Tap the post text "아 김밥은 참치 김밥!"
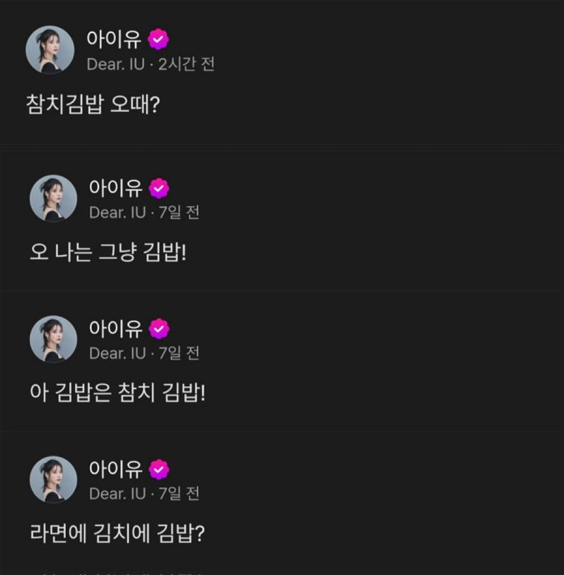564x575 pixels. click(117, 394)
